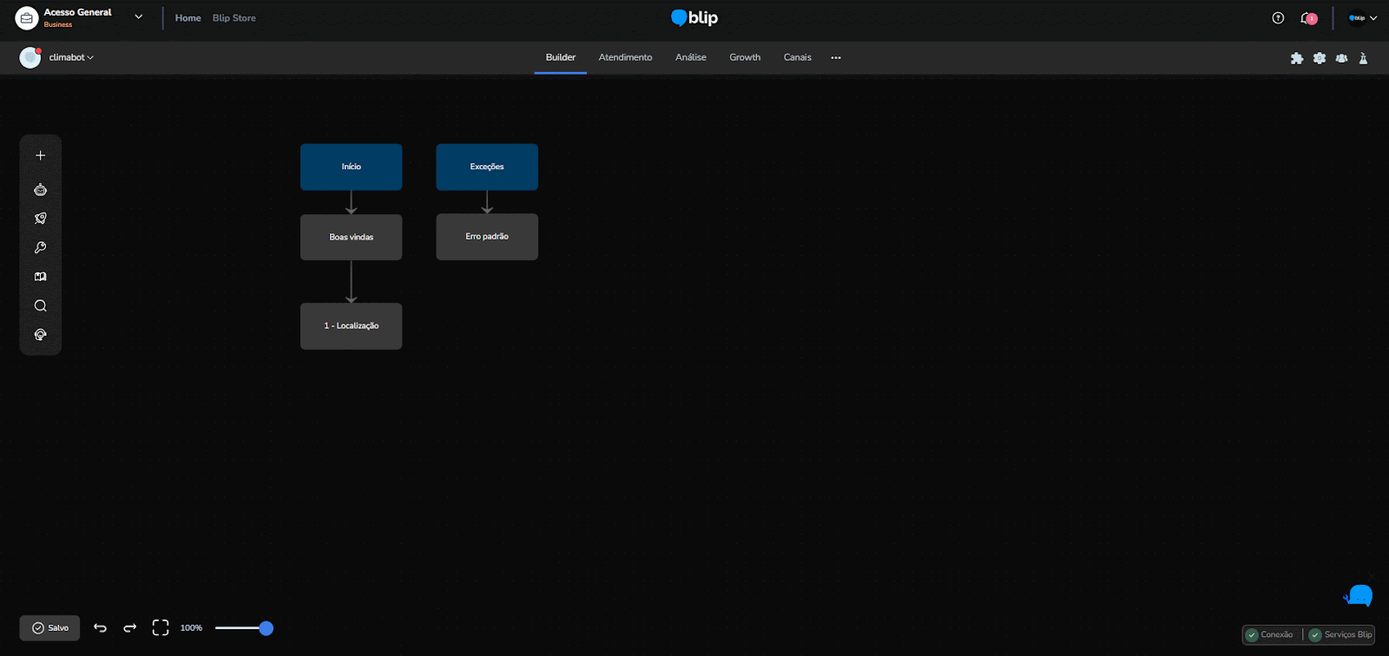Click the fit-to-screen frame icon

pyautogui.click(x=161, y=627)
